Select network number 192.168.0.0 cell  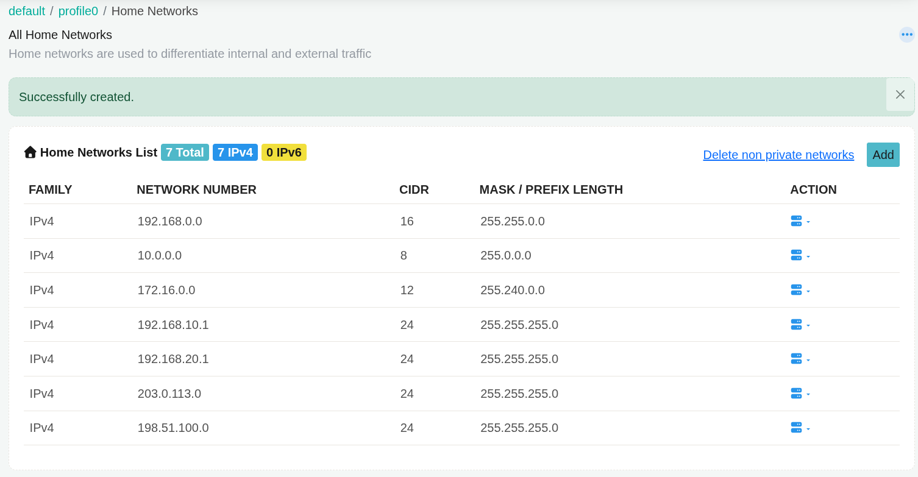pyautogui.click(x=170, y=221)
